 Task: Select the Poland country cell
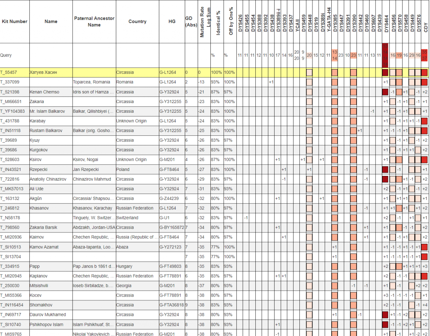coord(123,169)
